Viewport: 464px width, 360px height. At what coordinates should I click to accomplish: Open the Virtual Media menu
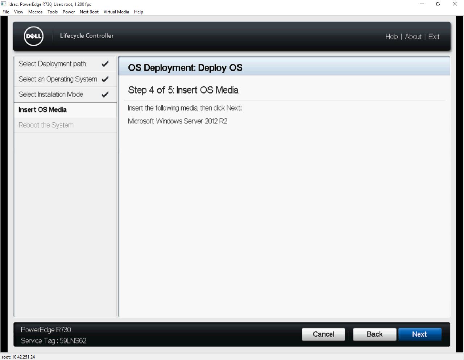click(116, 12)
